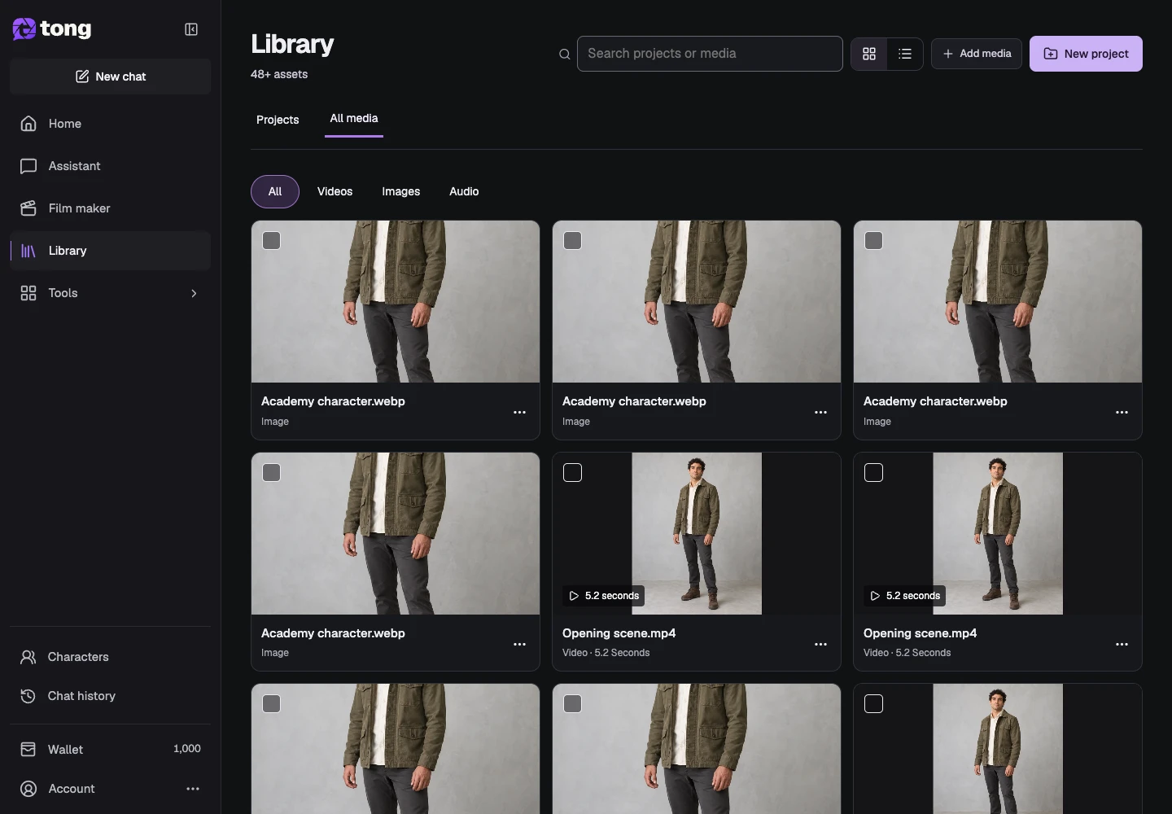The height and width of the screenshot is (814, 1172).
Task: Select the second Opening scene.mp4 card checkbox
Action: (874, 473)
